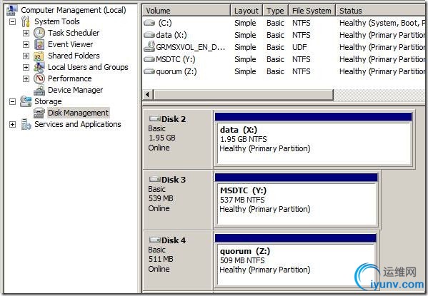Image resolution: width=428 pixels, height=296 pixels.
Task: Expand the Task Scheduler node
Action: 26,33
